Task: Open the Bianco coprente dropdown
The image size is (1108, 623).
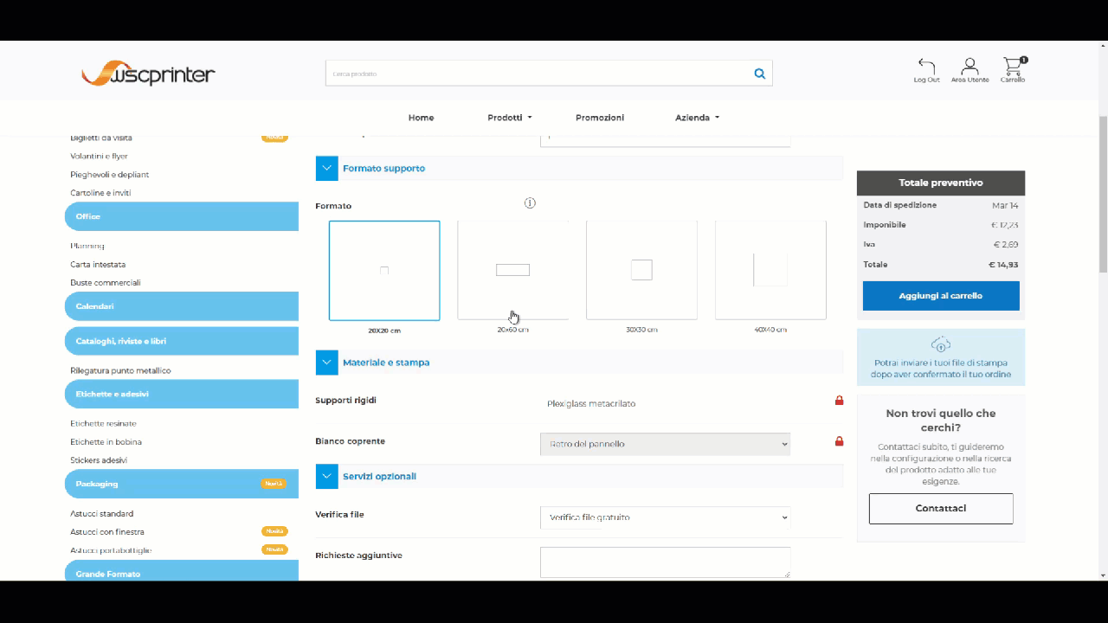Action: pyautogui.click(x=665, y=444)
